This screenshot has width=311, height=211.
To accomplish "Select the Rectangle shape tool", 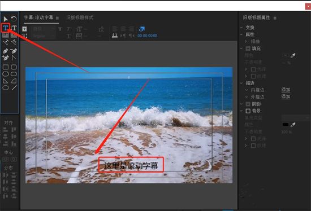I will tap(6, 67).
